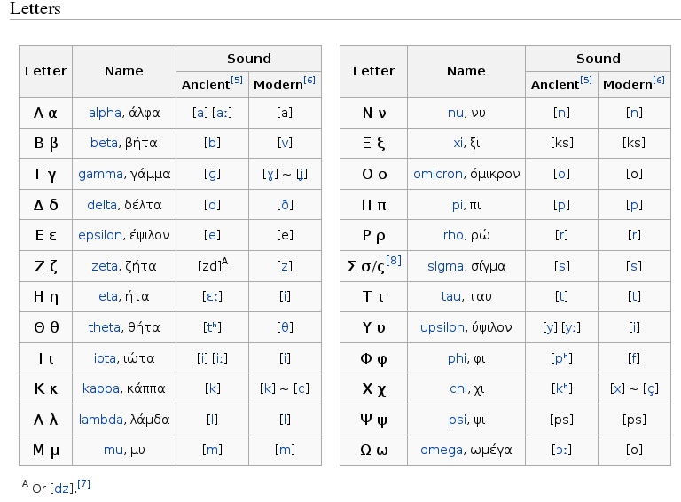Click the rho link
This screenshot has height=502, width=681.
pos(453,235)
